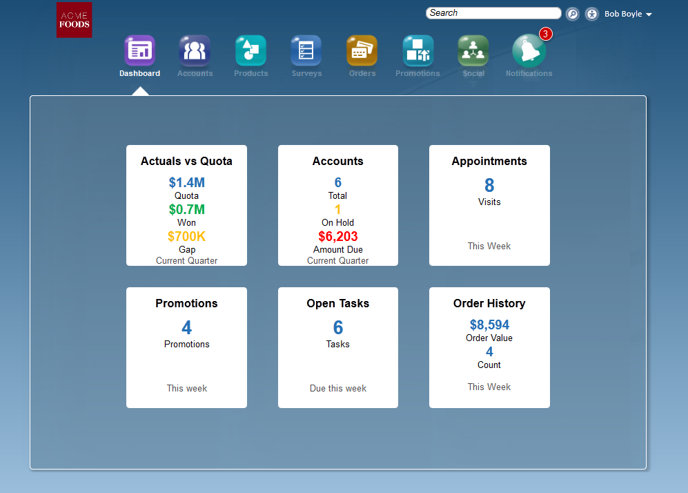
Task: Open the Orders icon
Action: 362,50
